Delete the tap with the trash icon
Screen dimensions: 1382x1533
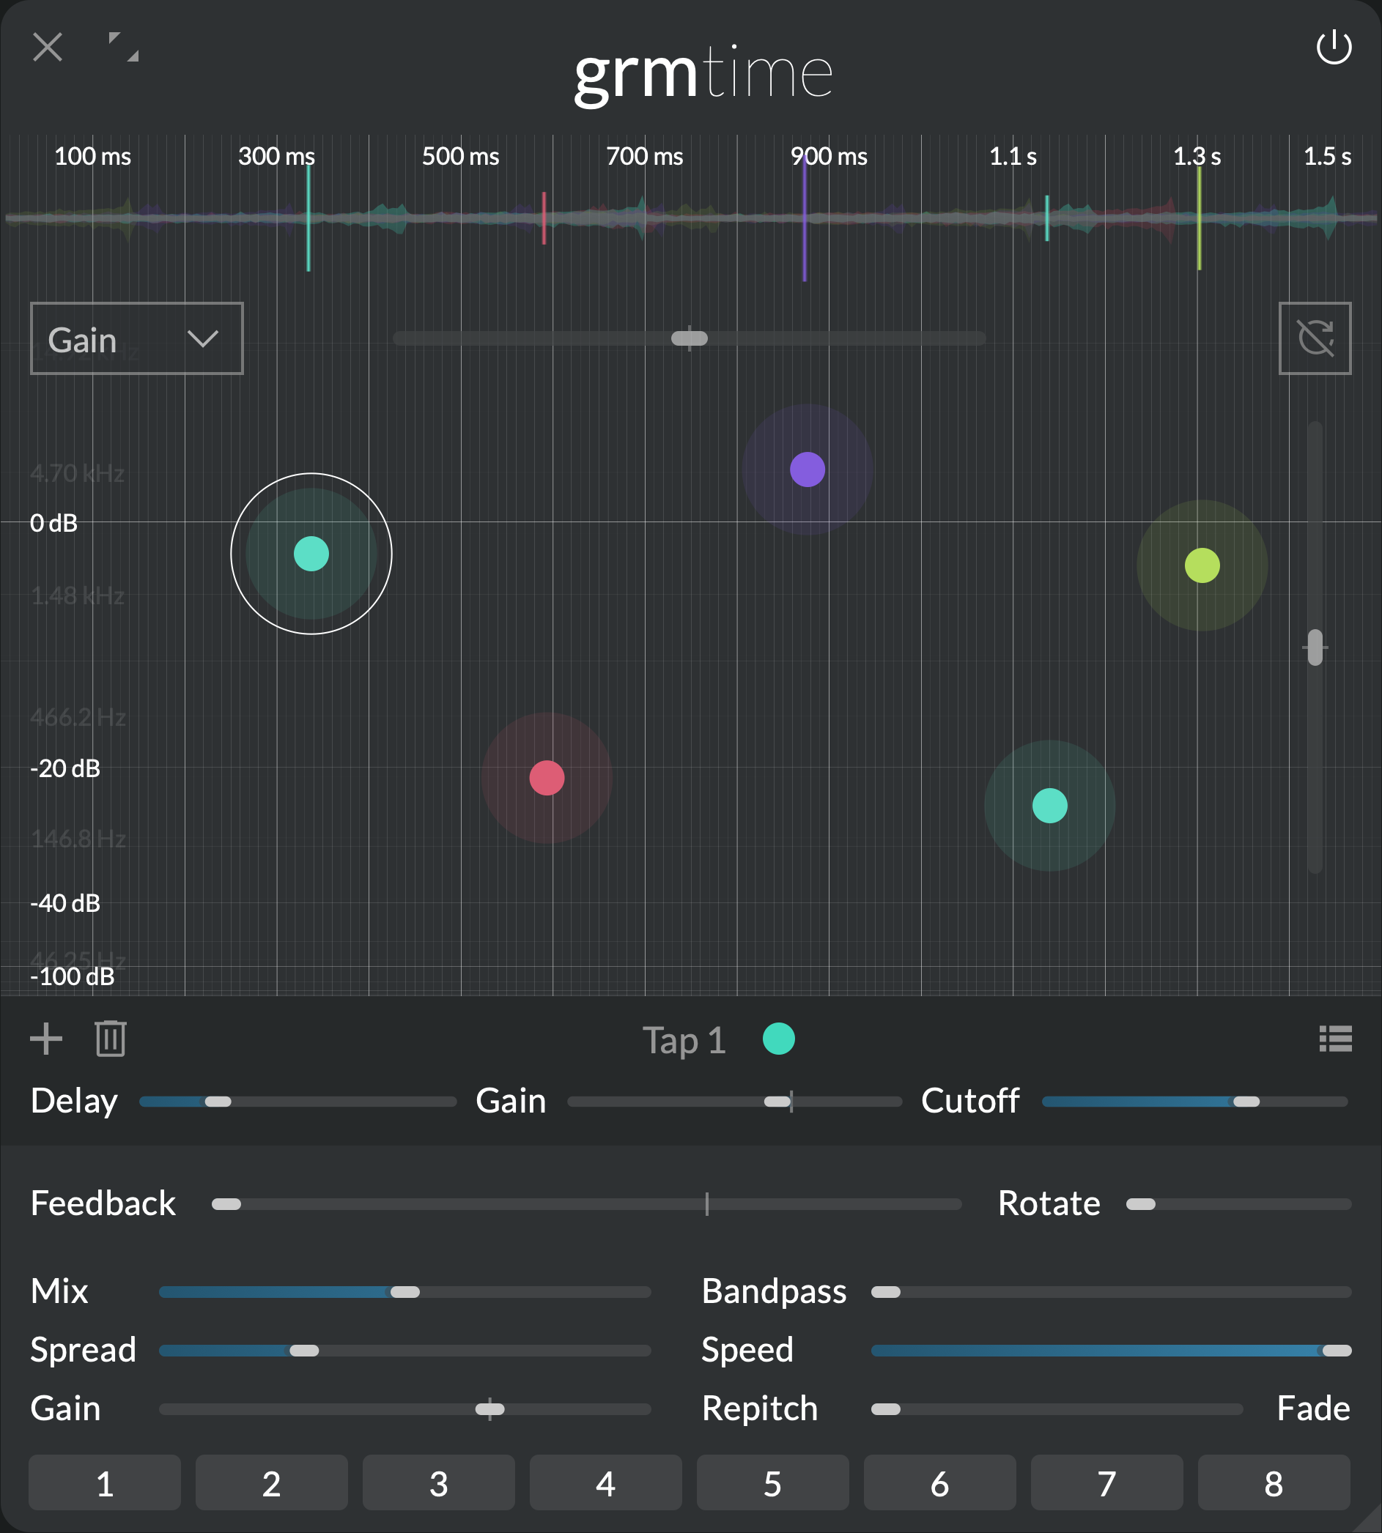click(x=110, y=1039)
